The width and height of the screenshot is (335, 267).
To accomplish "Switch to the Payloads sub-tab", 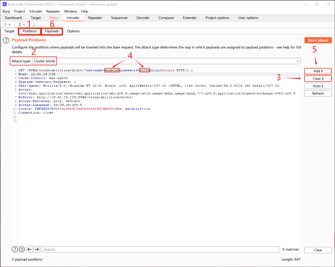I will [x=52, y=31].
